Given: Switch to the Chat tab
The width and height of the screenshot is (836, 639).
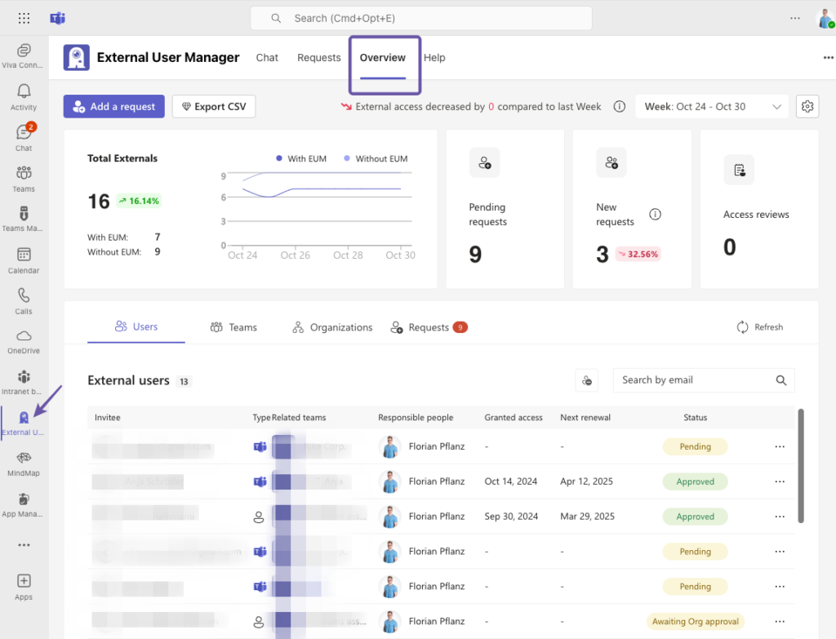Looking at the screenshot, I should pyautogui.click(x=267, y=58).
